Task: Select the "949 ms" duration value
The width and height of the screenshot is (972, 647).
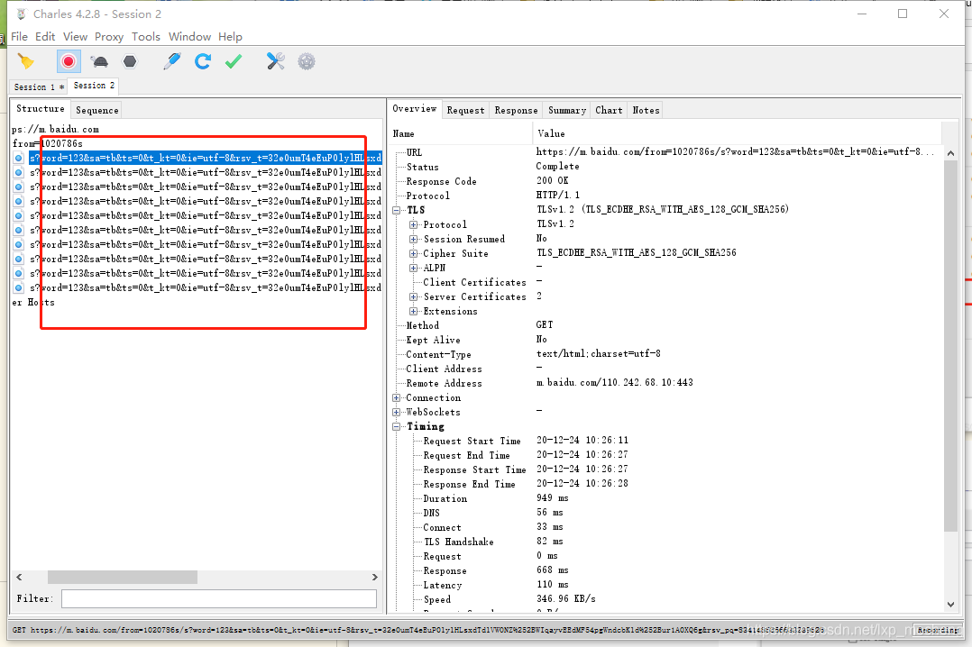Action: (x=553, y=497)
